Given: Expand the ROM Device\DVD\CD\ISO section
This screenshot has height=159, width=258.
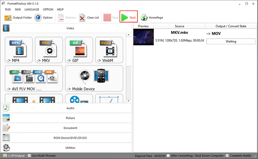Looking at the screenshot, I should [66, 138].
